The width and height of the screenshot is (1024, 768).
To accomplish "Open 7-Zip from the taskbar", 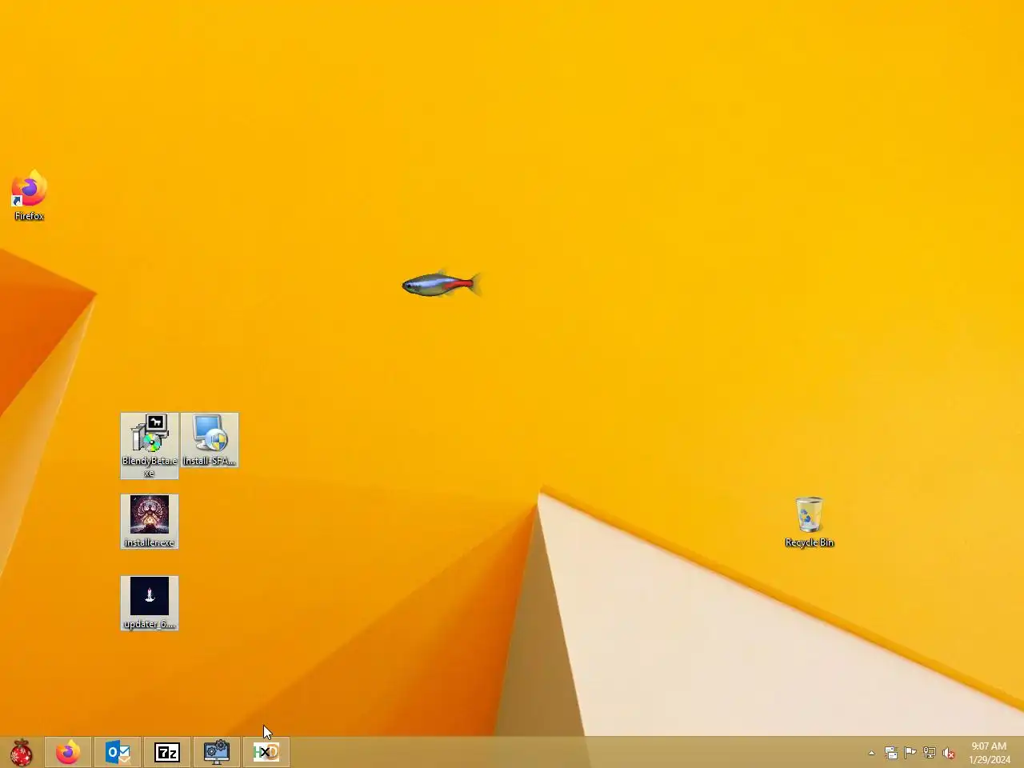I will [167, 752].
